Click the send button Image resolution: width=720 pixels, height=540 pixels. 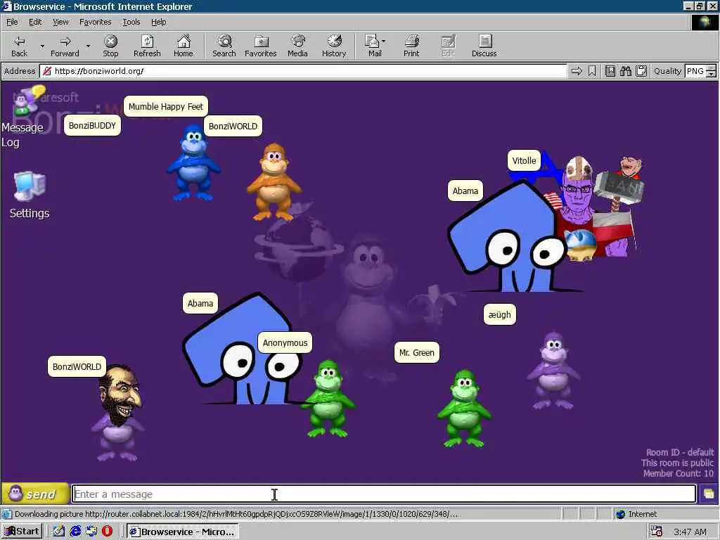pos(35,494)
